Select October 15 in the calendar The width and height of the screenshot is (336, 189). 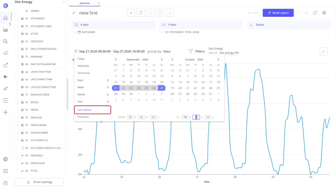pyautogui.click(x=195, y=82)
